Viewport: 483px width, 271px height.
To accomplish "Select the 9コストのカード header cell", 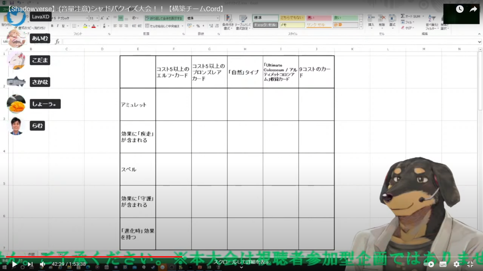I will coord(316,72).
